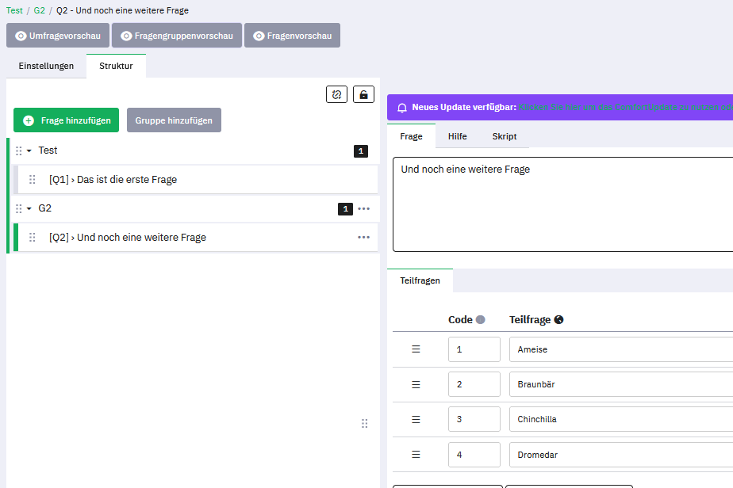733x488 pixels.
Task: Click the Frage hinzufügen button
Action: point(66,120)
